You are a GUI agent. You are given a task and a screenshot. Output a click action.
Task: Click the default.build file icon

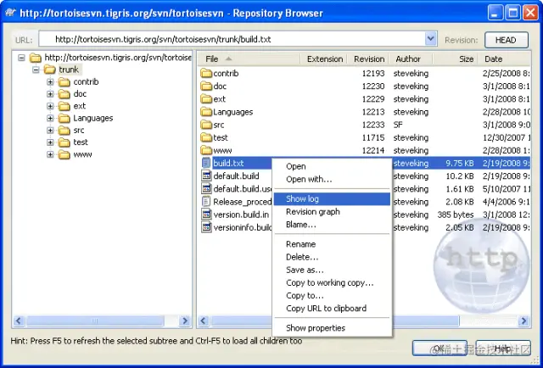click(206, 176)
